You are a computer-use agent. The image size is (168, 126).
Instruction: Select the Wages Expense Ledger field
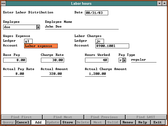click(28, 41)
